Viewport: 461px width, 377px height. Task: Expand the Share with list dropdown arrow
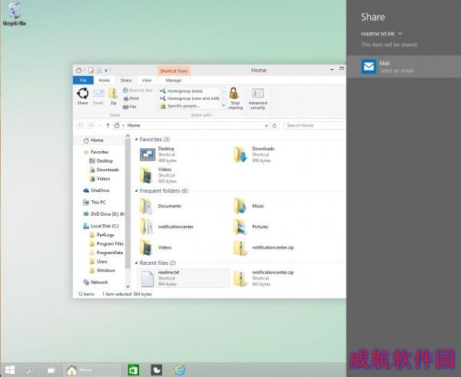(224, 105)
